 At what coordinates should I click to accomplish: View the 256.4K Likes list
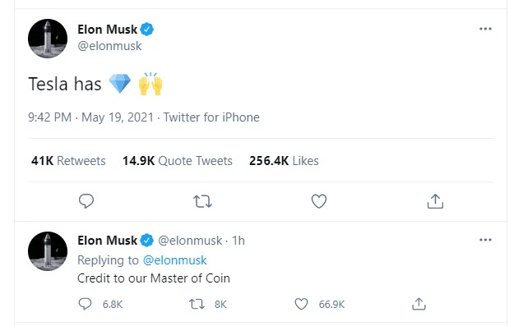pos(284,161)
